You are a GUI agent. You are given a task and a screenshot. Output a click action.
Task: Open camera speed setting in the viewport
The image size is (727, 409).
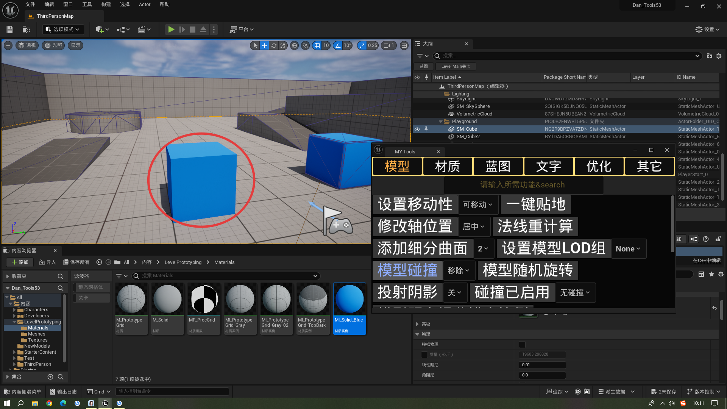point(389,45)
